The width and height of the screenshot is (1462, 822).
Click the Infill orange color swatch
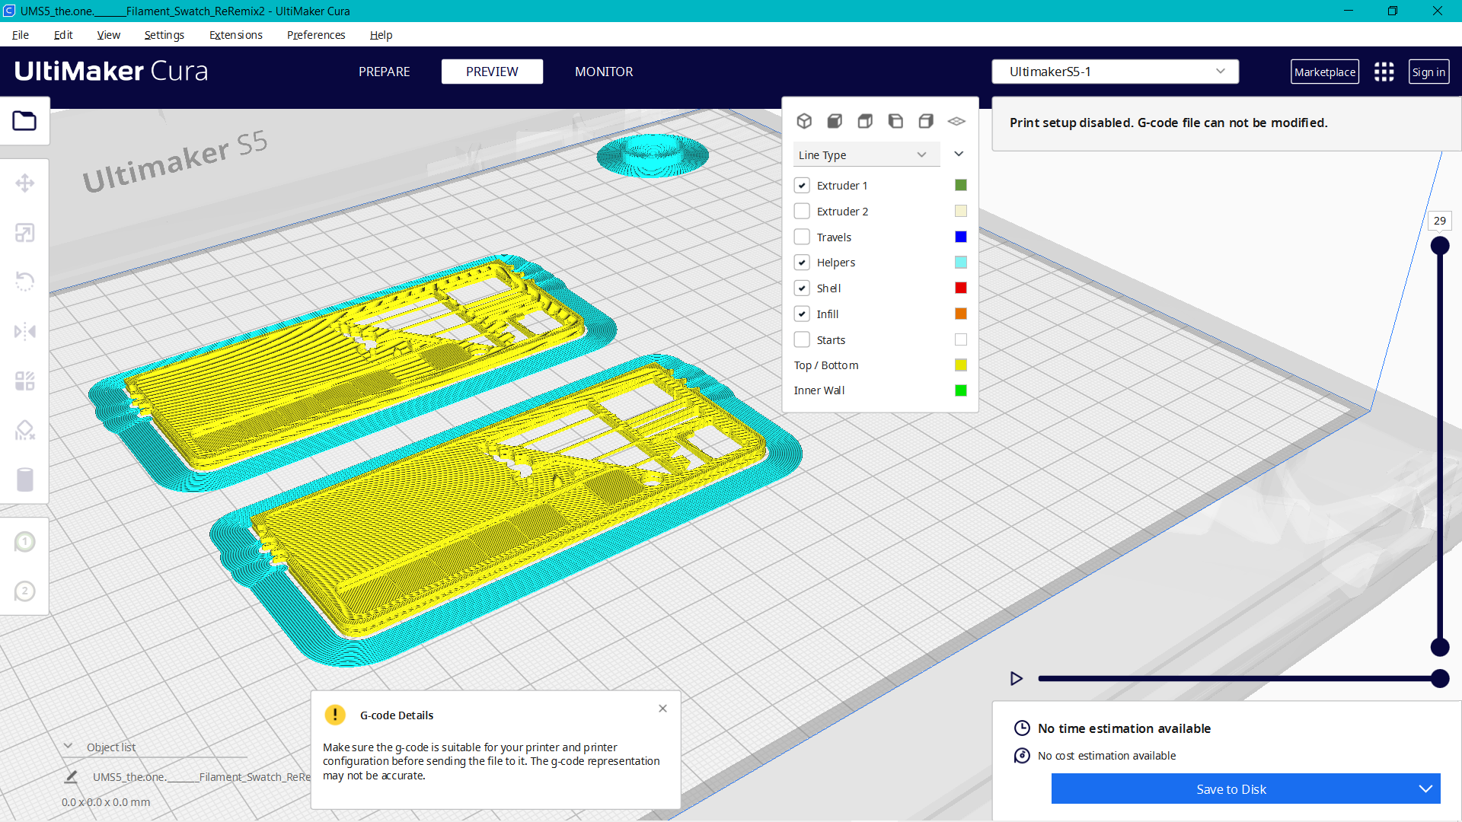(x=961, y=314)
